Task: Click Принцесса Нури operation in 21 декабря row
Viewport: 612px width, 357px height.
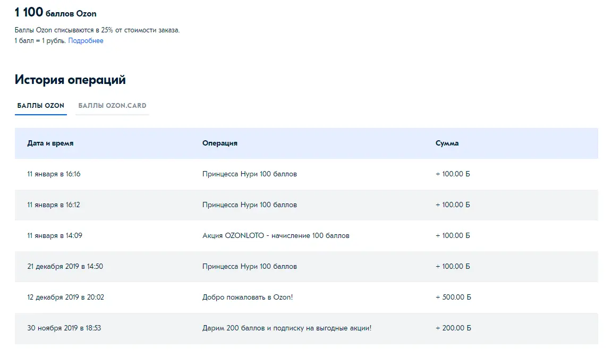Action: [x=249, y=267]
